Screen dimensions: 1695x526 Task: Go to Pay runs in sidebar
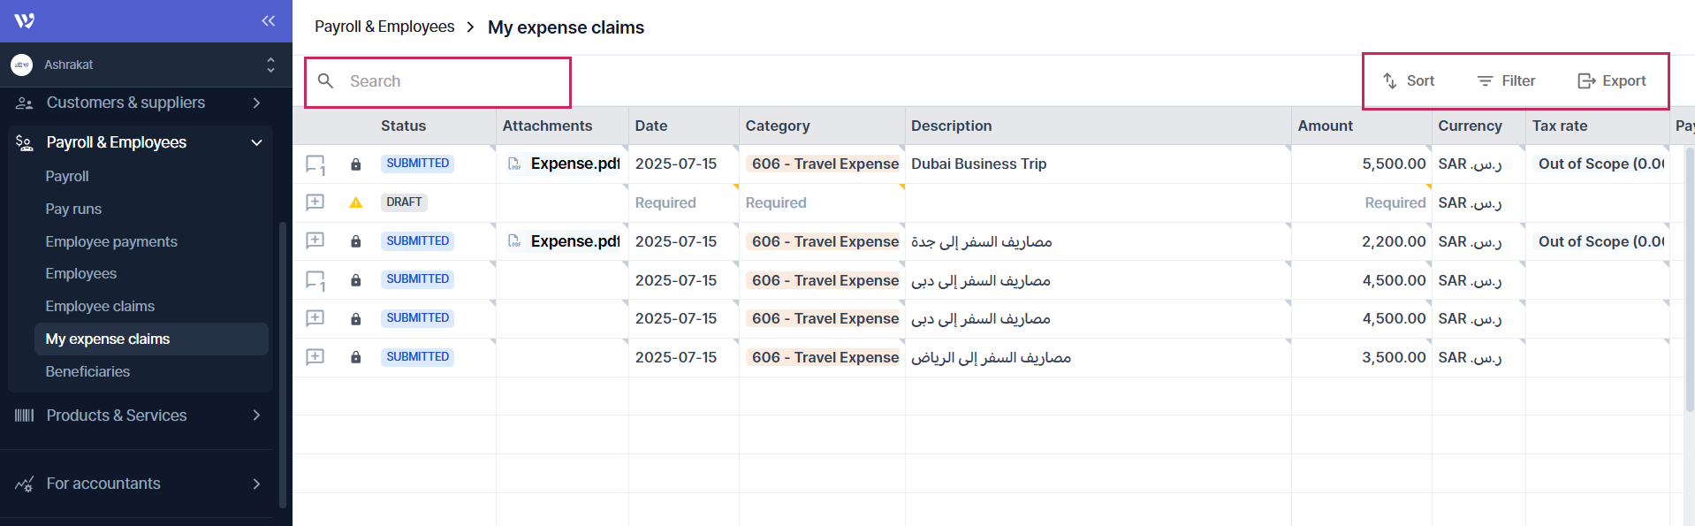click(73, 210)
